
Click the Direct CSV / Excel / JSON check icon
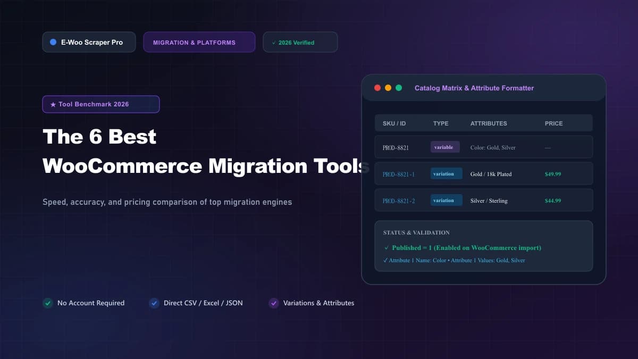154,303
